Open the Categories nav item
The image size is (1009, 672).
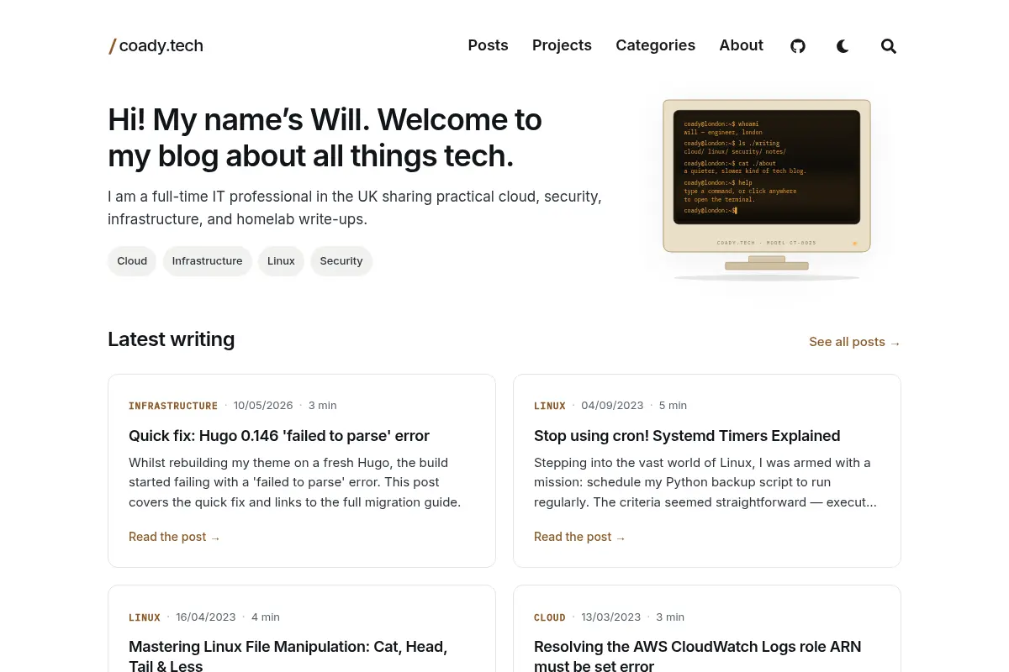point(655,45)
